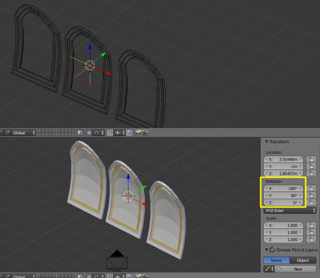
Task: Click the red X axis arrow in wireframe viewport
Action: [x=109, y=73]
